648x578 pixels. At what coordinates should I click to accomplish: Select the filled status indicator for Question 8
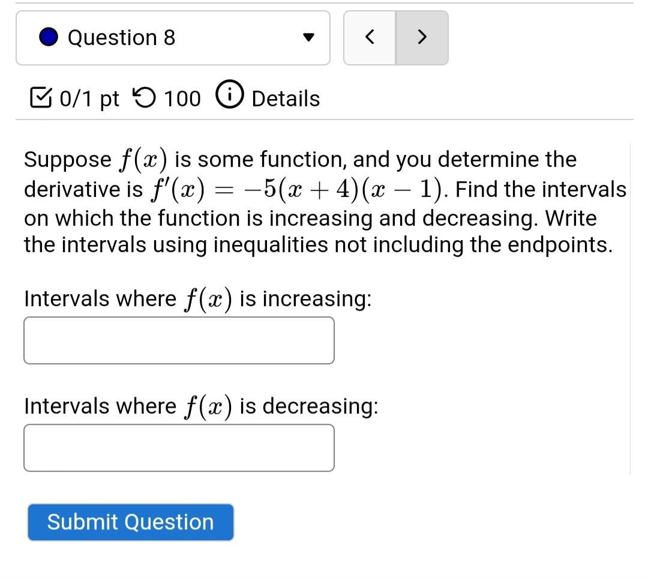[48, 37]
